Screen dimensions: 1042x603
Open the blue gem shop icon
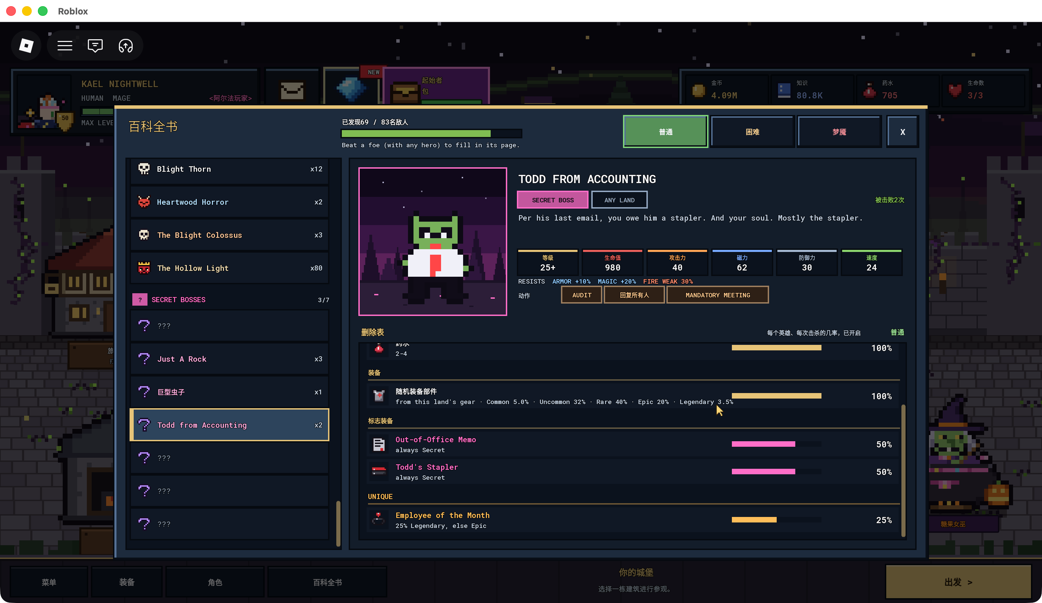click(351, 89)
